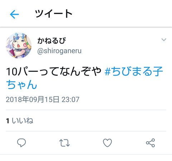The image size is (172, 161).
Task: Open the profile via display name かねるび
Action: coord(52,41)
